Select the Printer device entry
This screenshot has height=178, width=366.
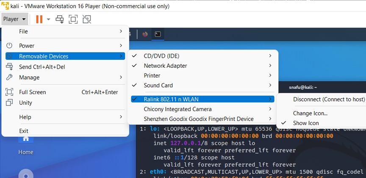point(202,75)
